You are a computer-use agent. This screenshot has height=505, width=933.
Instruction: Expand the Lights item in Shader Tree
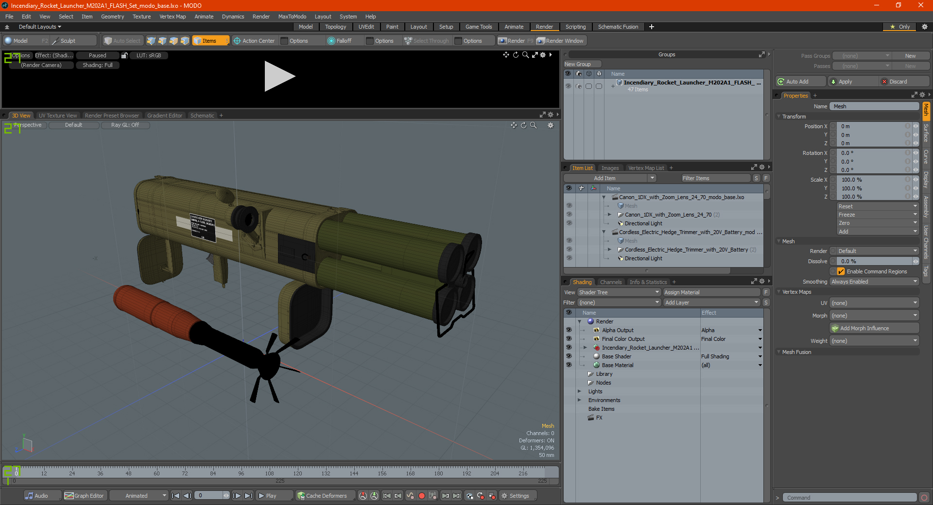point(579,391)
